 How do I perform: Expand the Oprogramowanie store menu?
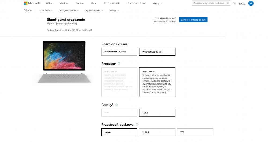[x=69, y=11]
